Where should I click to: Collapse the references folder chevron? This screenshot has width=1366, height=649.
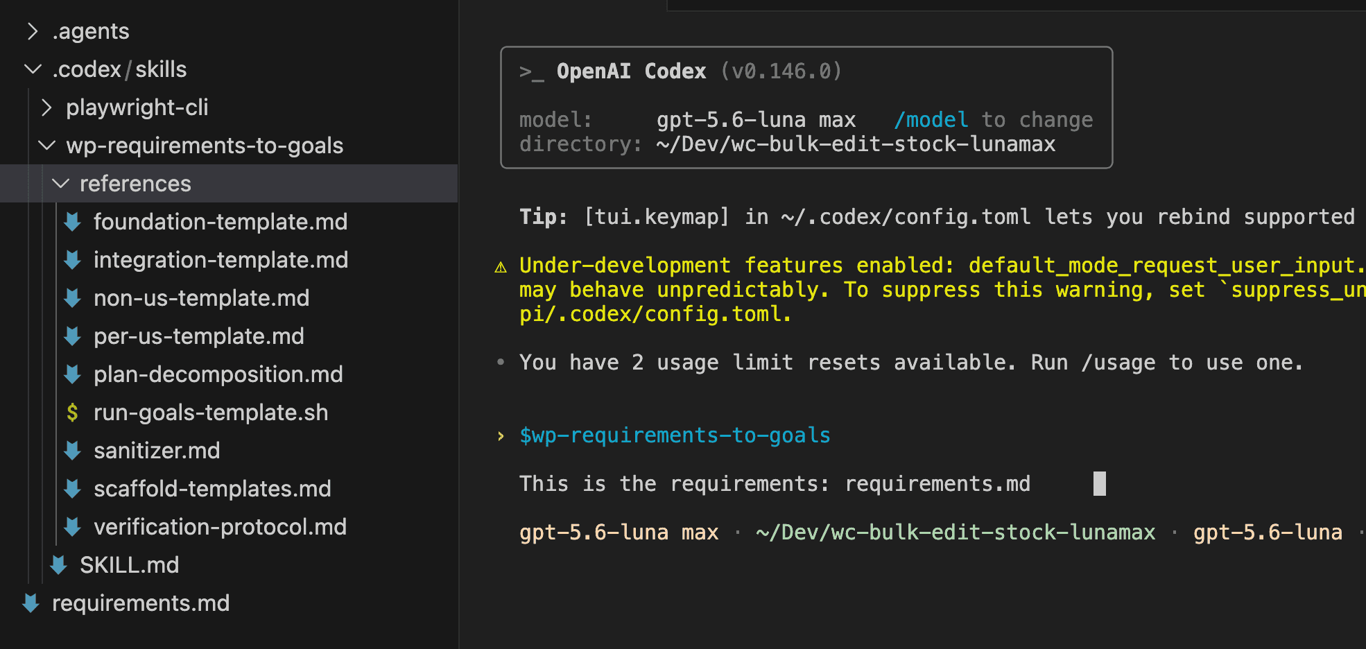60,184
